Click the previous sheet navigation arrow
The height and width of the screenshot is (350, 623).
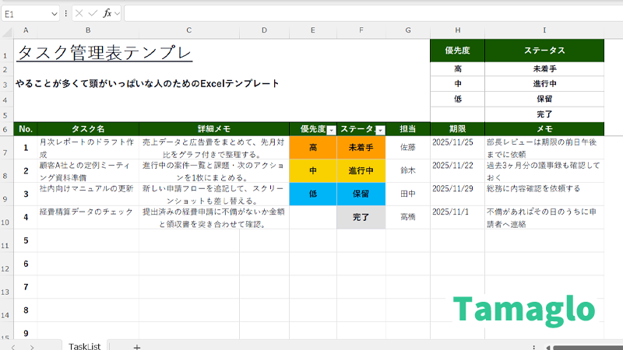pyautogui.click(x=11, y=345)
